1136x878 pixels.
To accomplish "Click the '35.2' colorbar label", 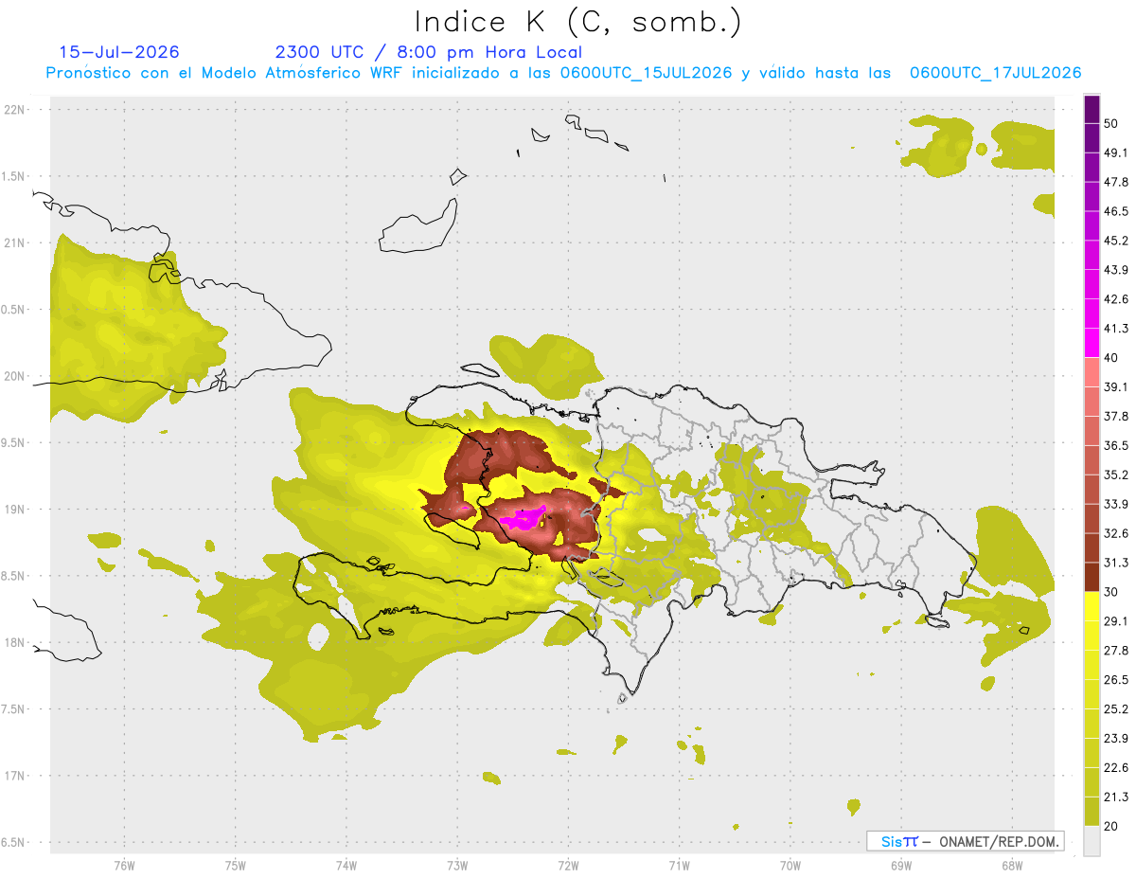I will (x=1115, y=475).
